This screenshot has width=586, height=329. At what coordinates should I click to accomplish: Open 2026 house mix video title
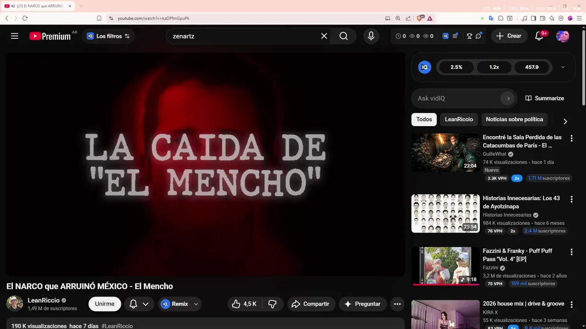tap(523, 304)
